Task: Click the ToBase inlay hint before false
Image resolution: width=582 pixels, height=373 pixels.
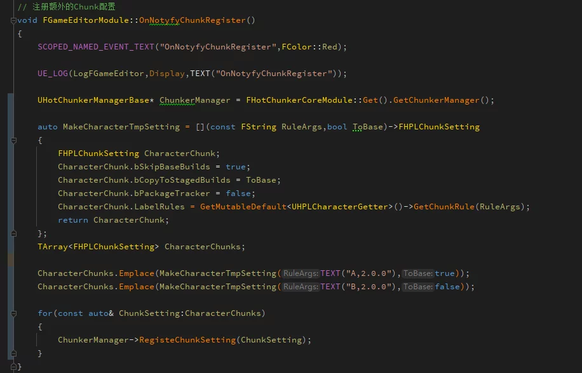Action: point(418,287)
